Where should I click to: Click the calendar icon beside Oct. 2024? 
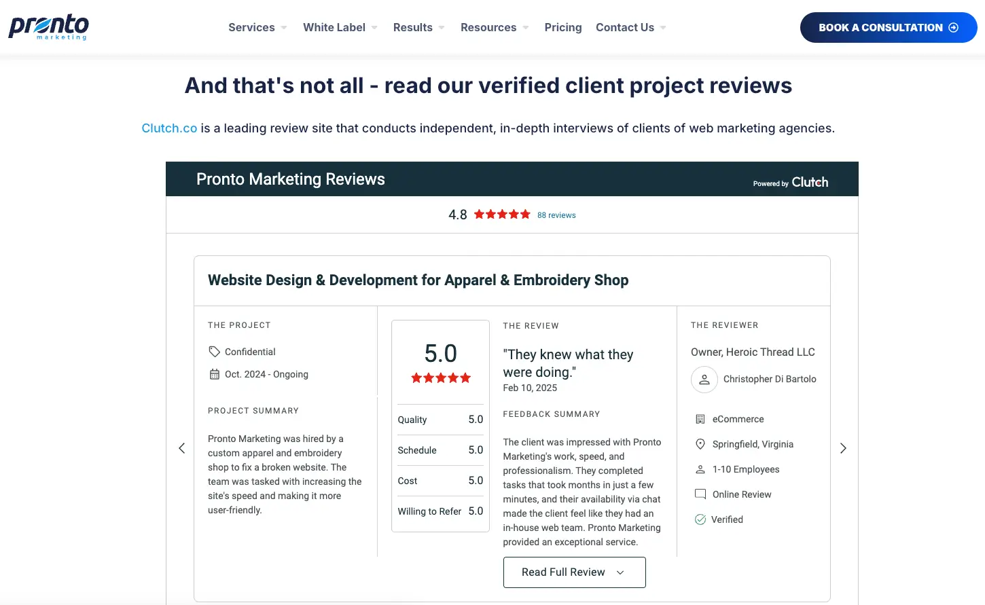click(214, 374)
